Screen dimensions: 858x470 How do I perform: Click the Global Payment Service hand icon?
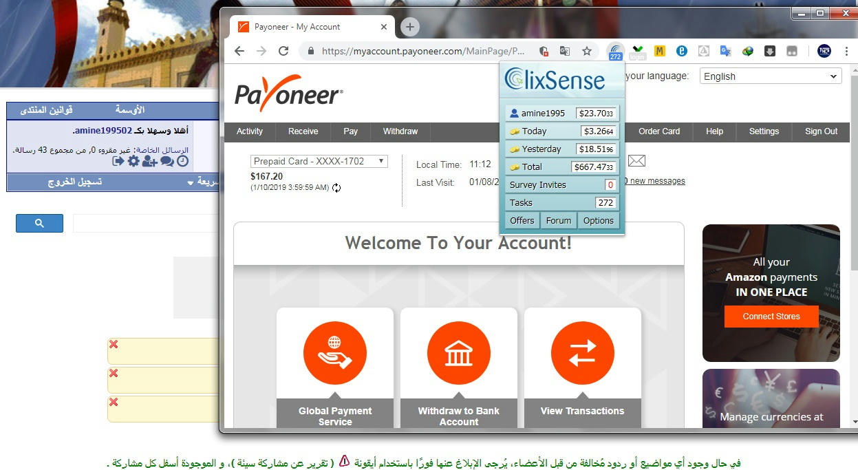coord(335,354)
